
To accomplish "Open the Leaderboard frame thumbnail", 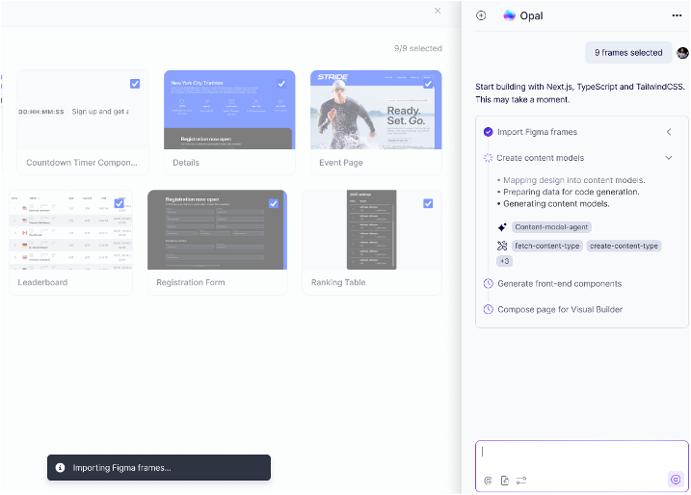I will pyautogui.click(x=70, y=229).
